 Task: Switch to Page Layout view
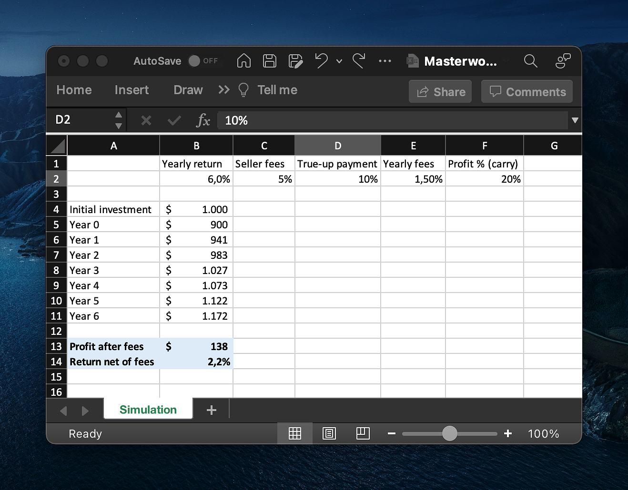(x=329, y=433)
